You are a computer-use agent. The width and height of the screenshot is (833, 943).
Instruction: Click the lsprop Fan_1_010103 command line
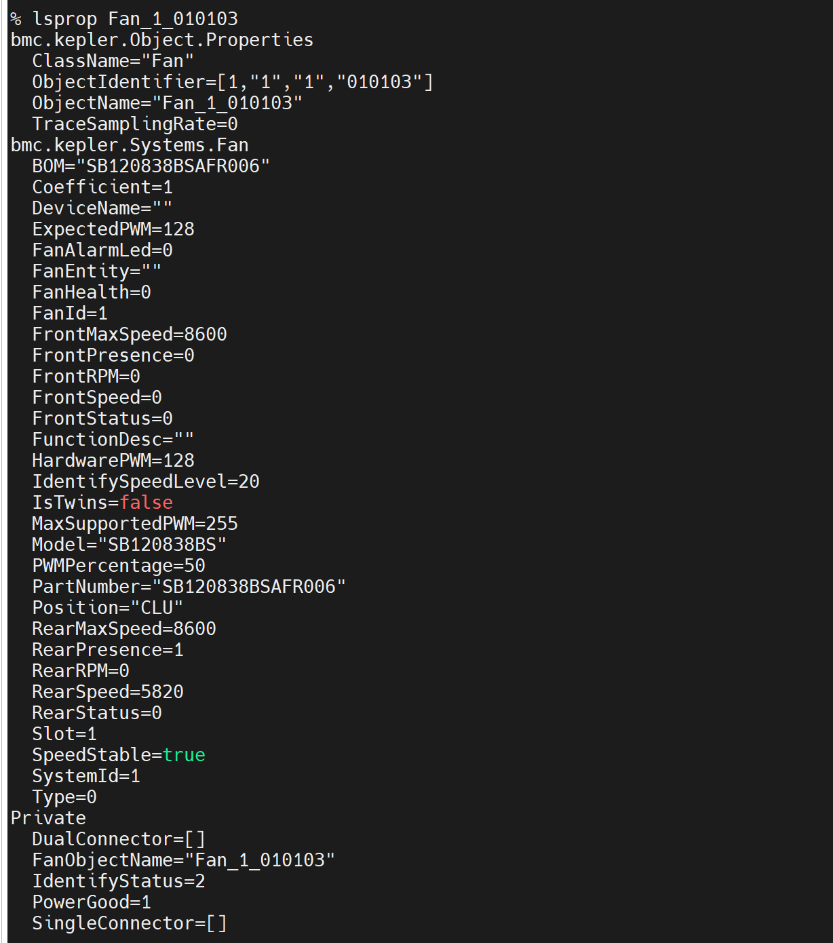pos(124,19)
